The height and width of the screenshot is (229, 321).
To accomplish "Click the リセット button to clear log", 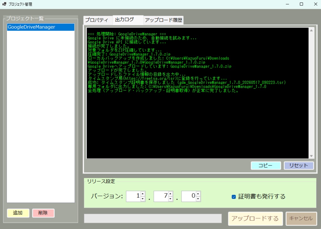I will pos(299,165).
